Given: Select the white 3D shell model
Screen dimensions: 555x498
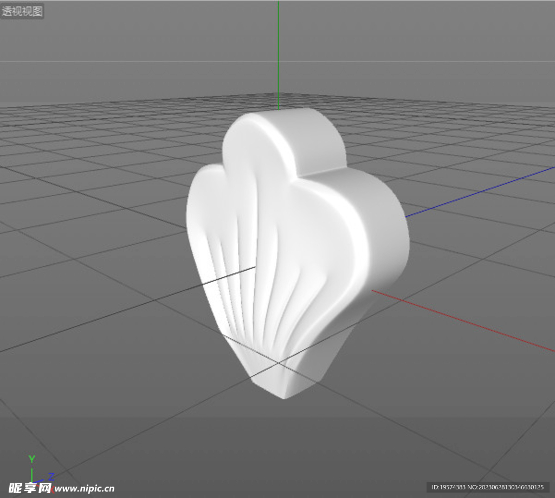Looking at the screenshot, I should pyautogui.click(x=298, y=253).
